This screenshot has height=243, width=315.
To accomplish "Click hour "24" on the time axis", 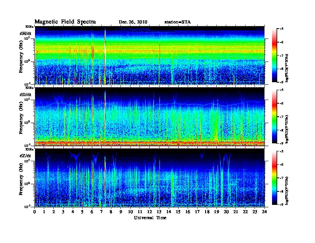I will (x=264, y=212).
